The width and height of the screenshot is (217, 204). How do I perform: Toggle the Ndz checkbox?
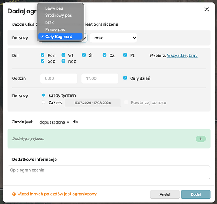[x=63, y=61]
